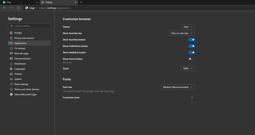Click the forward navigation arrow
The height and width of the screenshot is (135, 255).
[11, 8]
